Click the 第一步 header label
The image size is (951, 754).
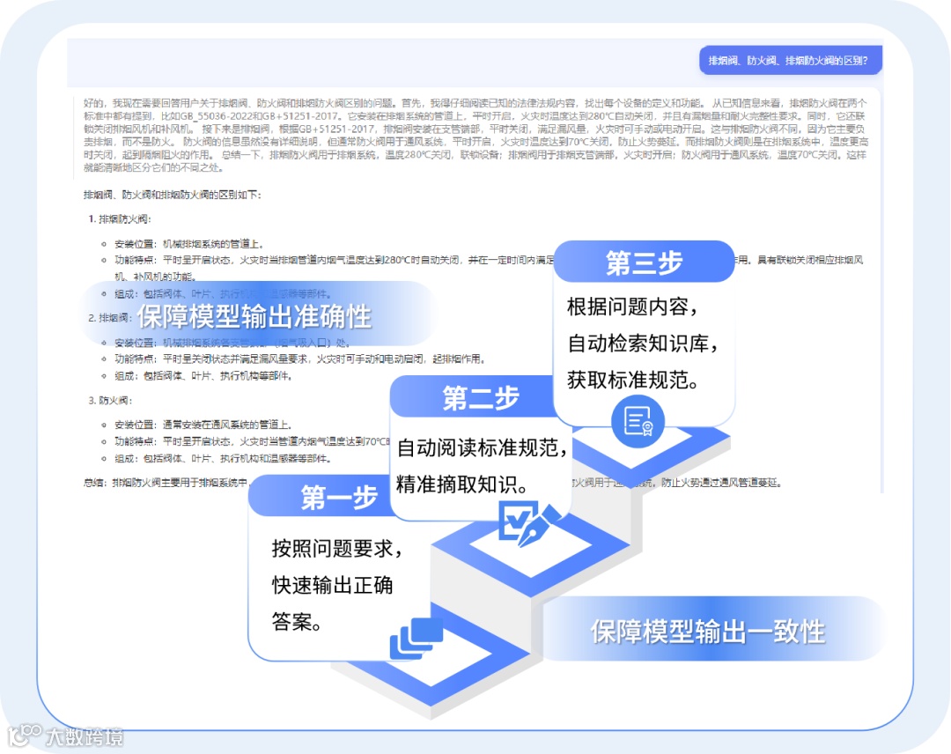(340, 497)
